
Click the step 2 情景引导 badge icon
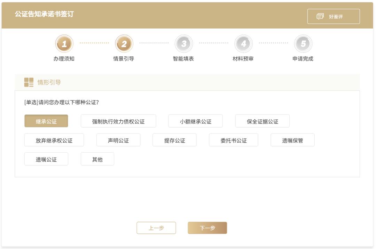pyautogui.click(x=124, y=44)
